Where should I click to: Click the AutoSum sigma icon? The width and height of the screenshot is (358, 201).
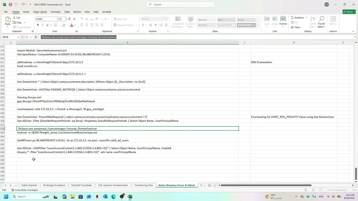coord(293,18)
